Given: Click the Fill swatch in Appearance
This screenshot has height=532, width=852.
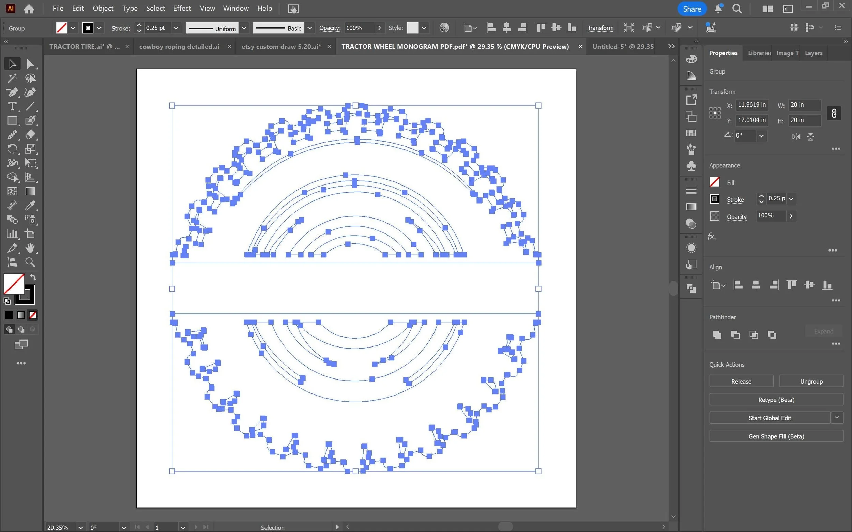Looking at the screenshot, I should [x=715, y=182].
